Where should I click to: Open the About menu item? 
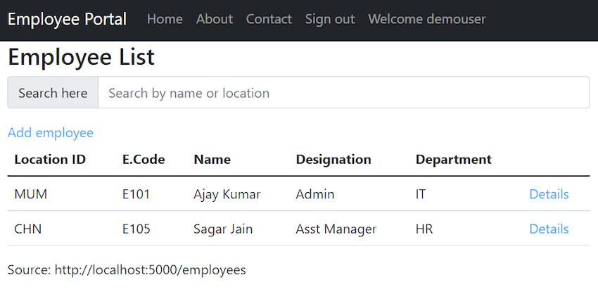(215, 19)
